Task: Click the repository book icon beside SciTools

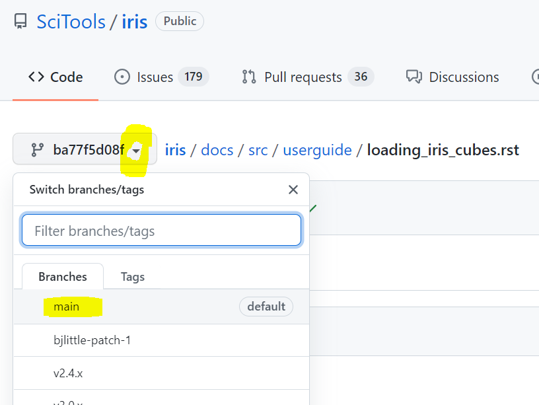Action: pos(20,22)
